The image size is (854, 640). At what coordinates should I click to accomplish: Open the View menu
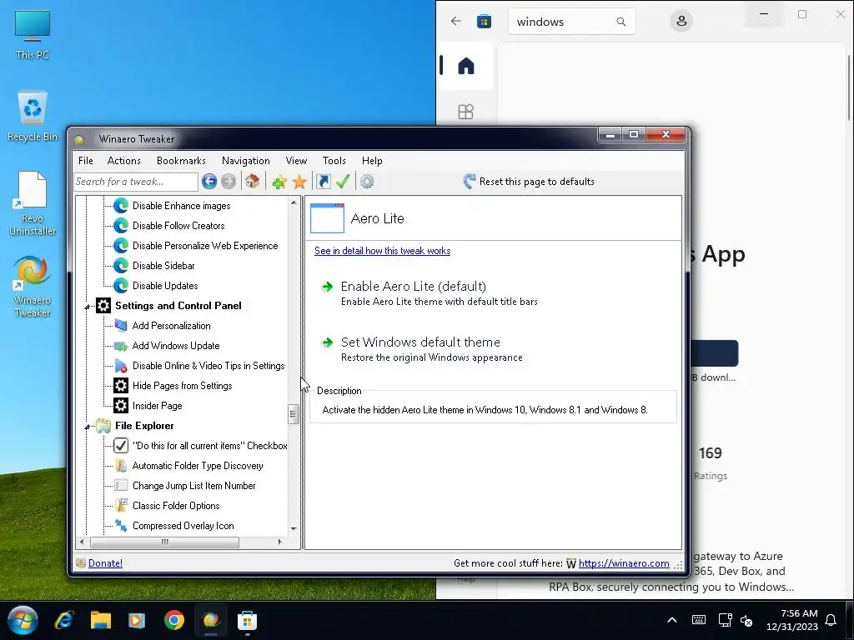pos(296,161)
